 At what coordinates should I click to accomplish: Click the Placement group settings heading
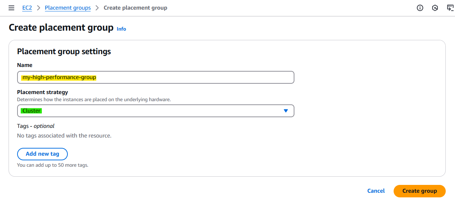[x=64, y=51]
